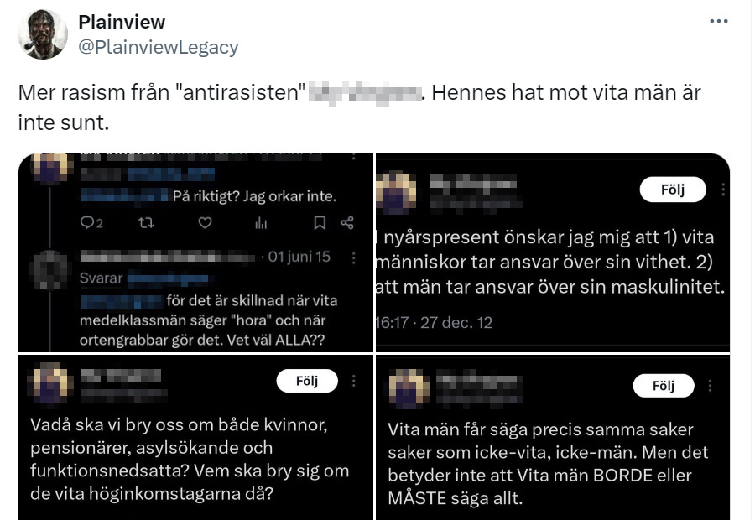Open the menu dots beside the 01 juni 15 reply
This screenshot has height=520, width=755.
coord(354,258)
